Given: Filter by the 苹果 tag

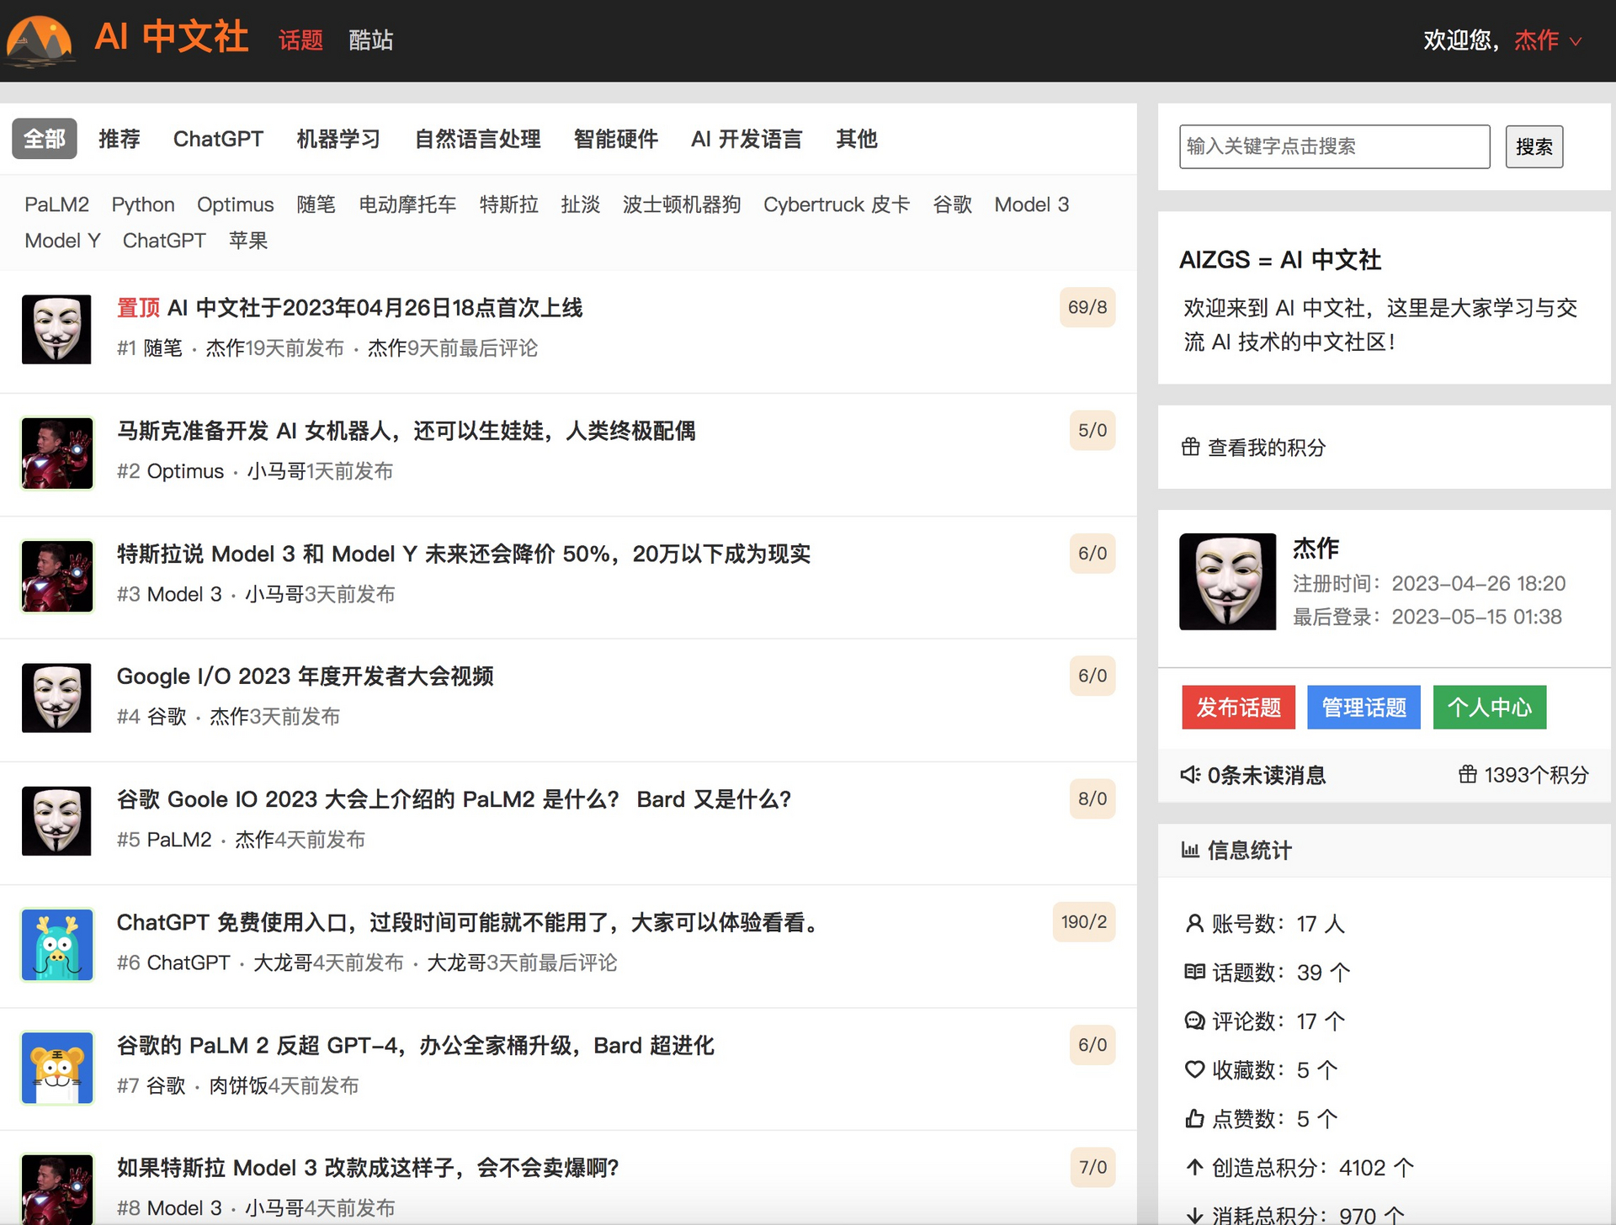Looking at the screenshot, I should coord(248,241).
